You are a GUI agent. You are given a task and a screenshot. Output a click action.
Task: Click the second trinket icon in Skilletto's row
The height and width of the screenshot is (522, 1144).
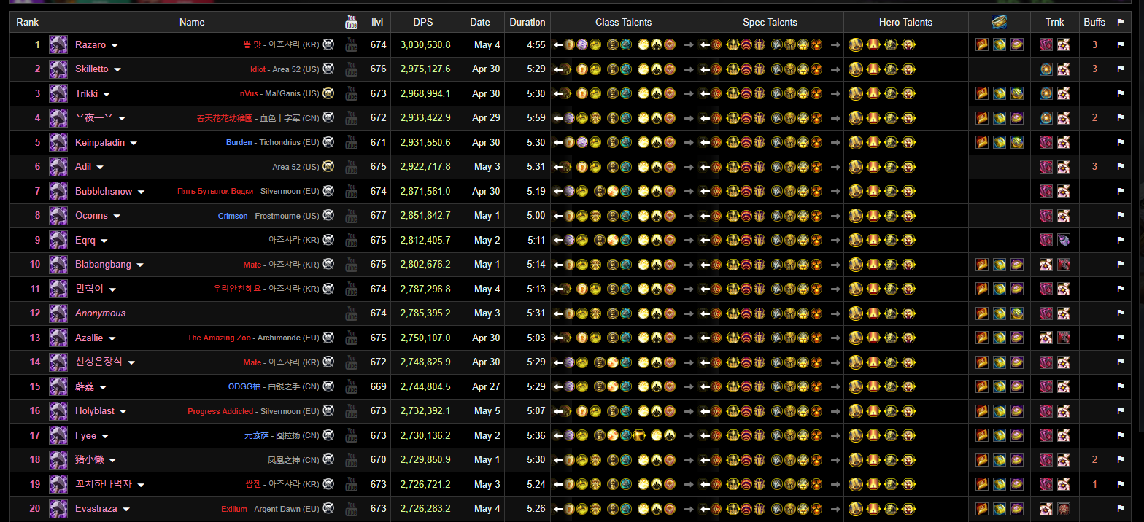(x=1064, y=69)
